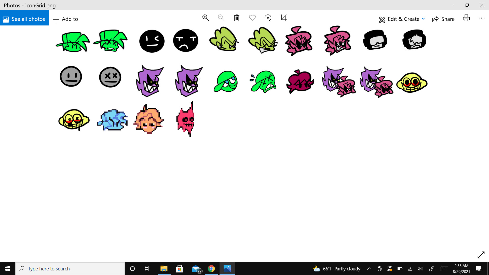Enter fullscreen with diagonal arrows icon

tap(481, 255)
